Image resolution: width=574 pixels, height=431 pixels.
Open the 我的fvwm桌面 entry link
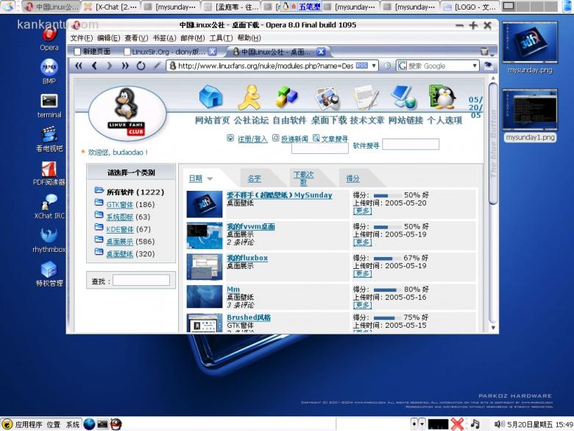click(251, 226)
